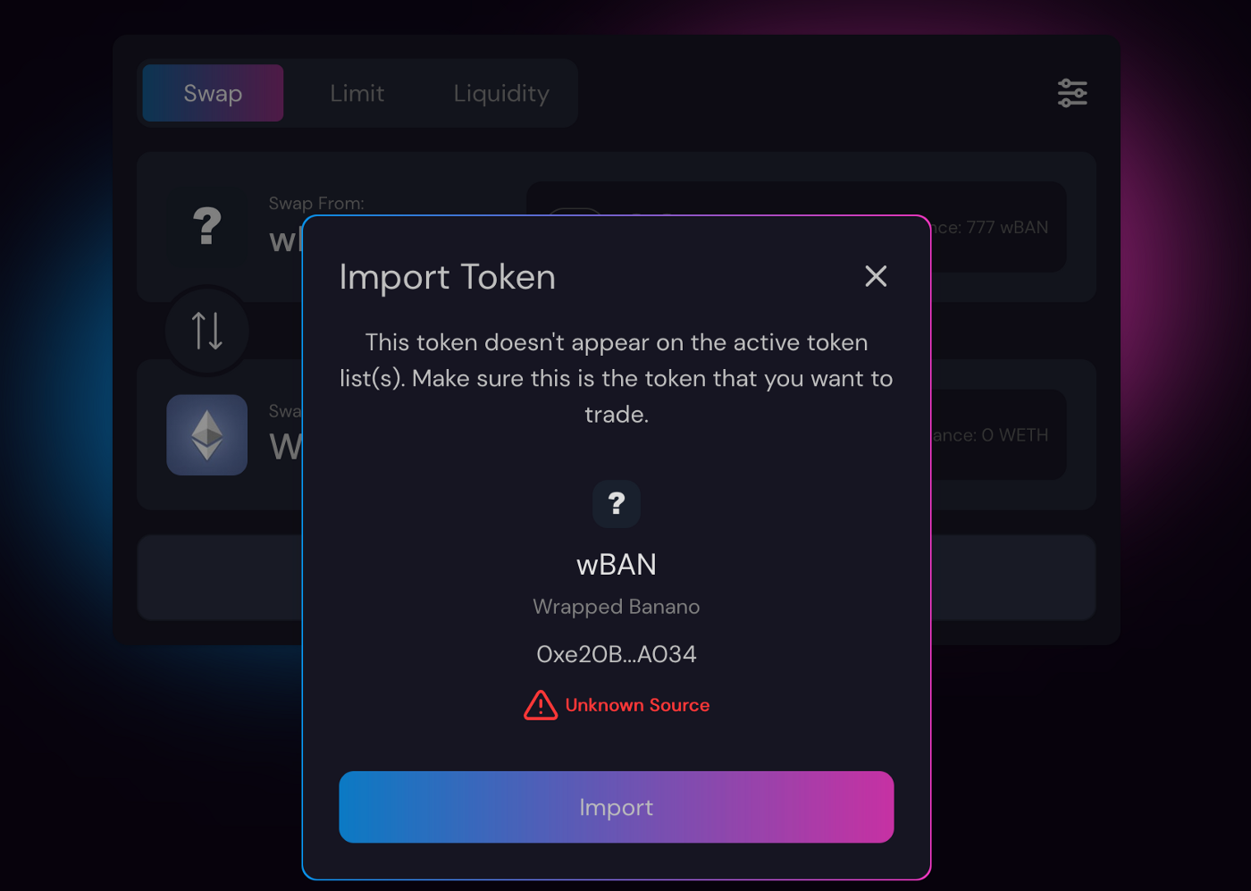This screenshot has height=891, width=1251.
Task: Click the wBAN token symbol in dialog
Action: click(x=617, y=565)
